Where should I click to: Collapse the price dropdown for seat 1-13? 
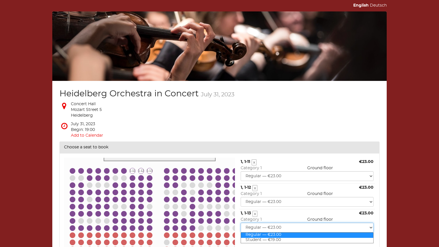click(307, 228)
